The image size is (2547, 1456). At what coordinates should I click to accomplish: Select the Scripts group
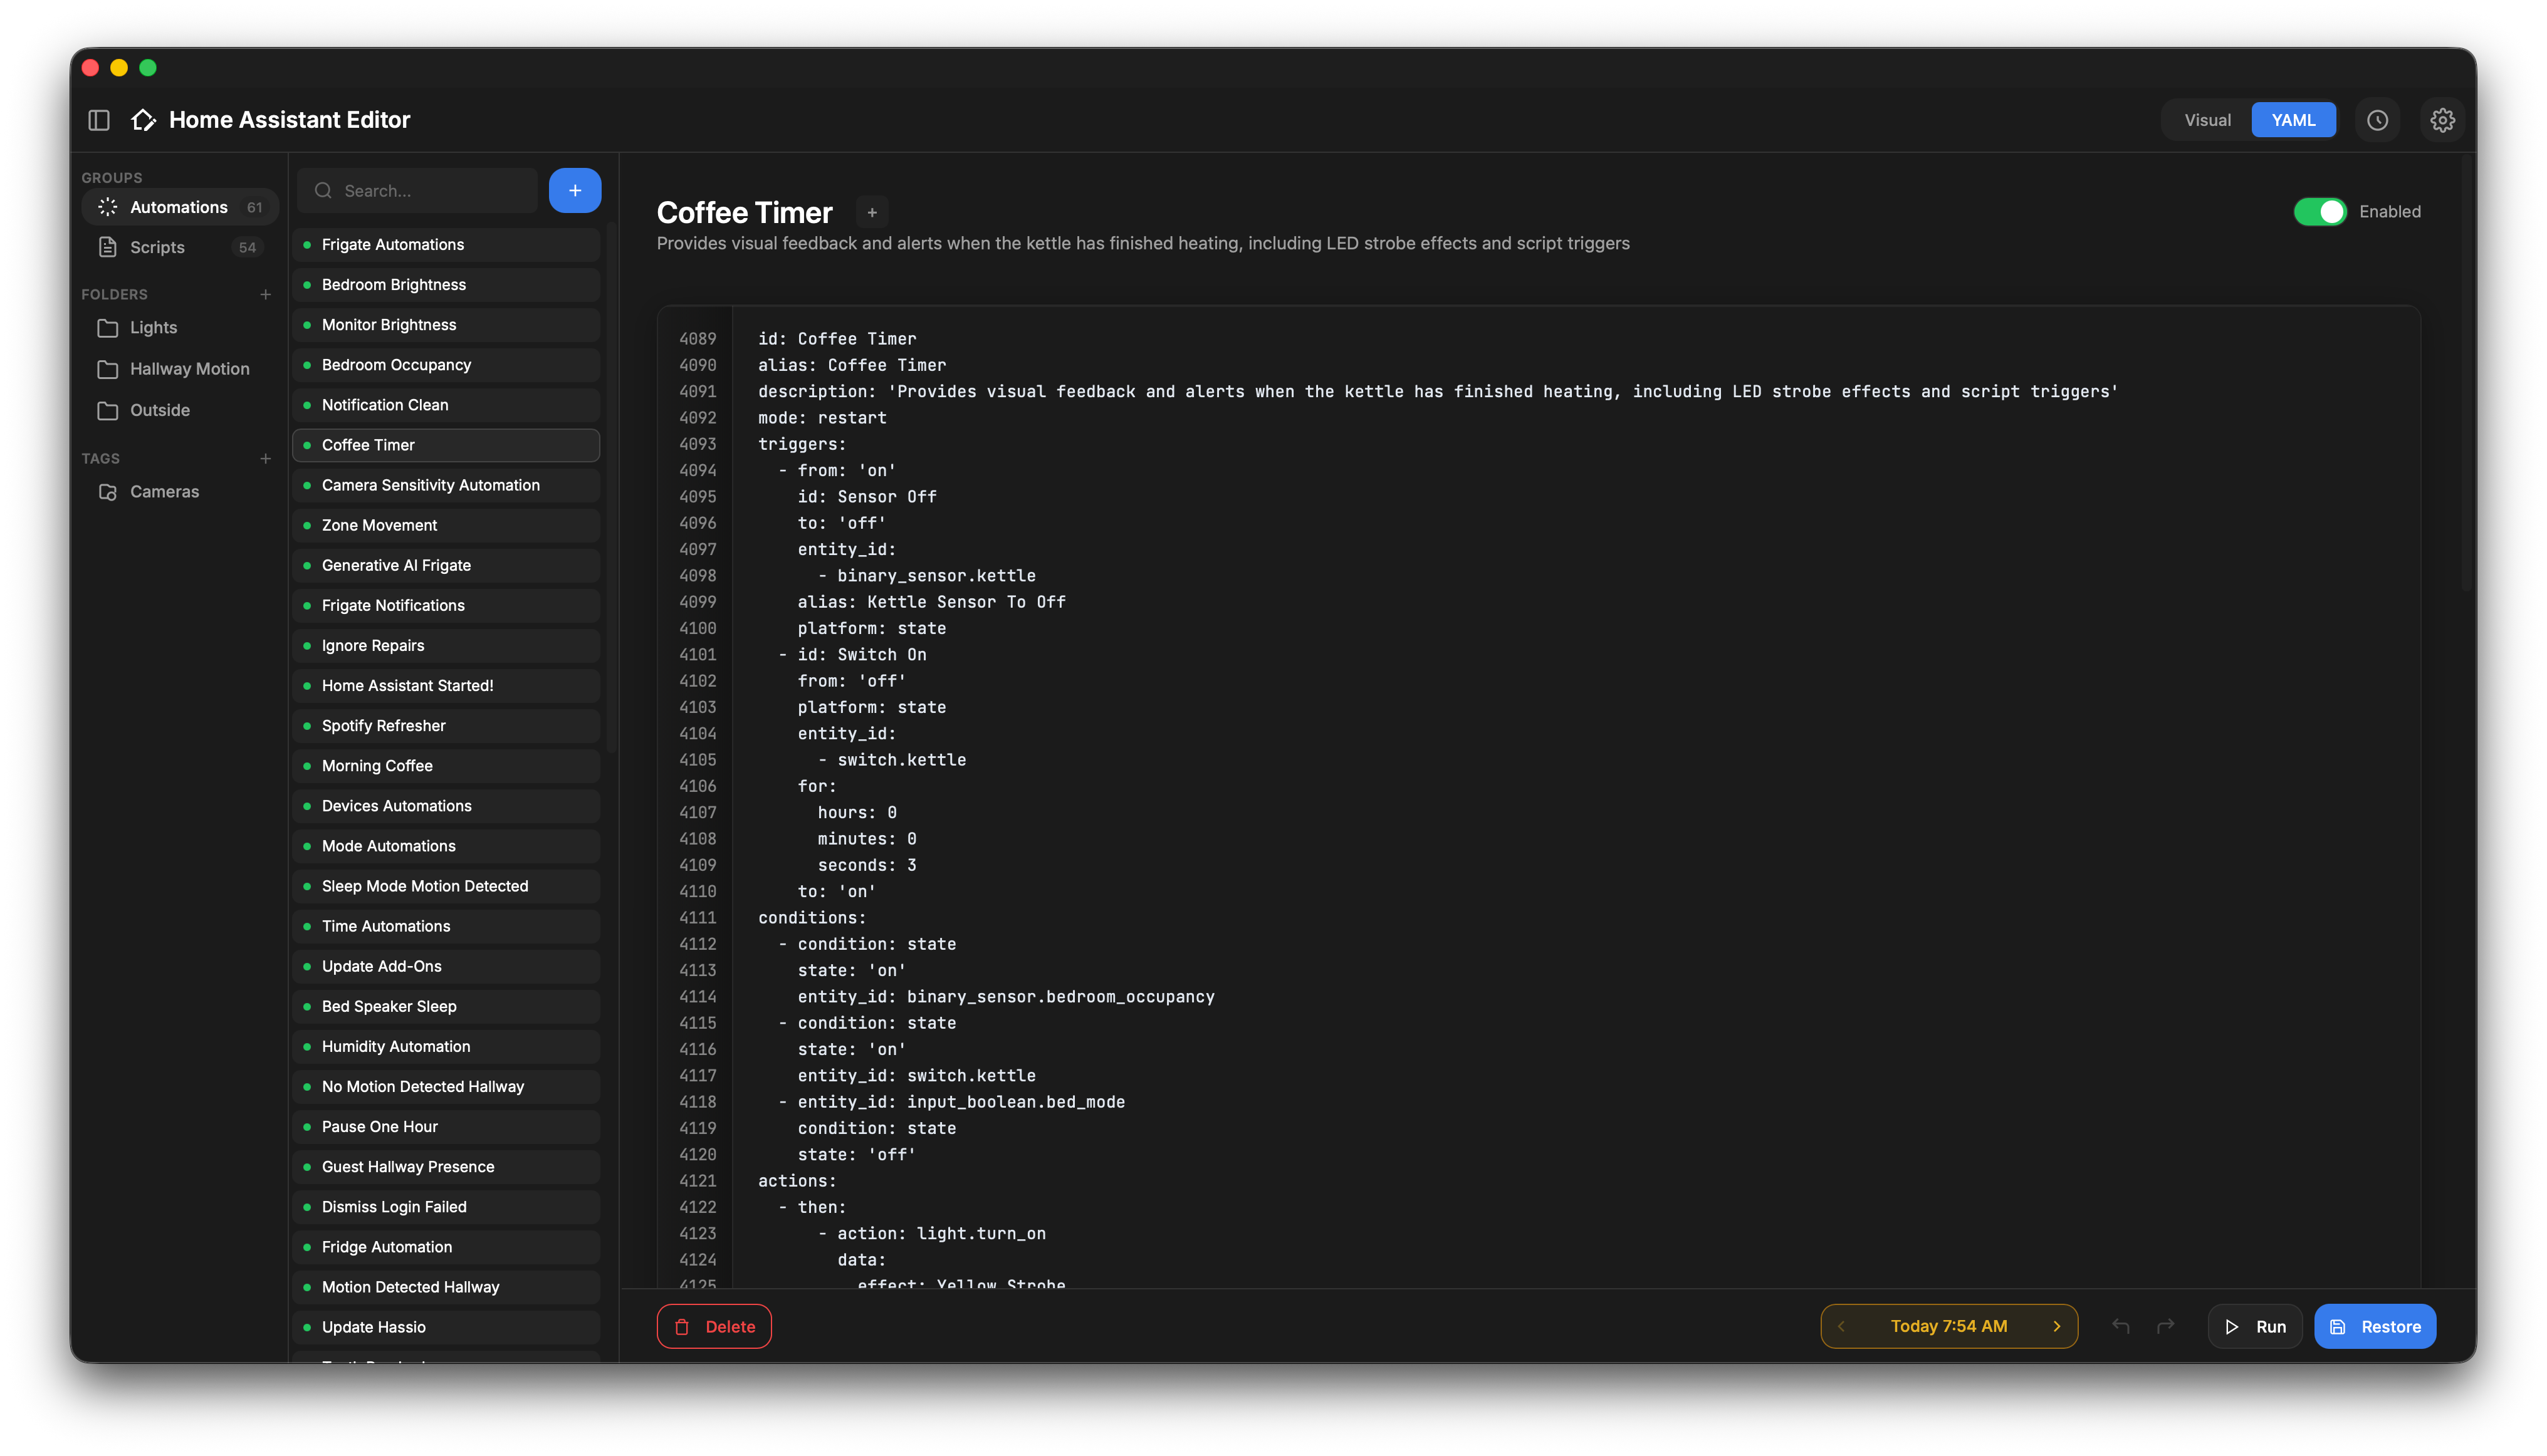(179, 247)
